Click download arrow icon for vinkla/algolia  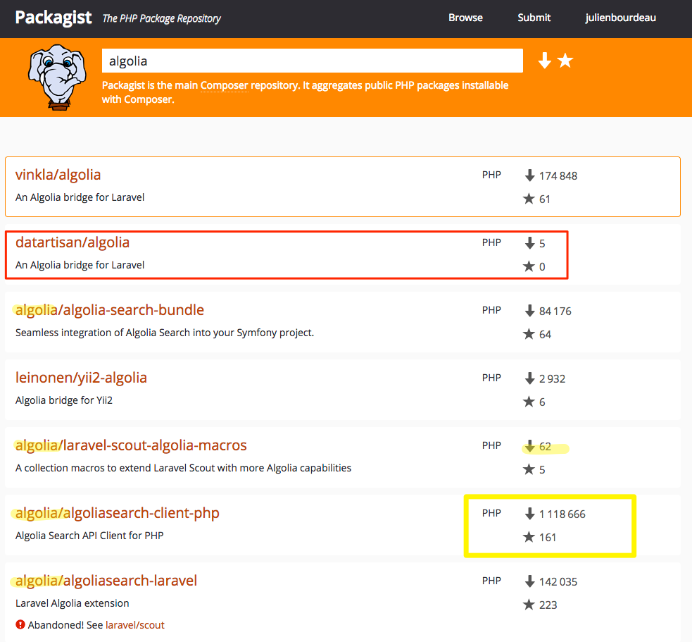point(529,175)
